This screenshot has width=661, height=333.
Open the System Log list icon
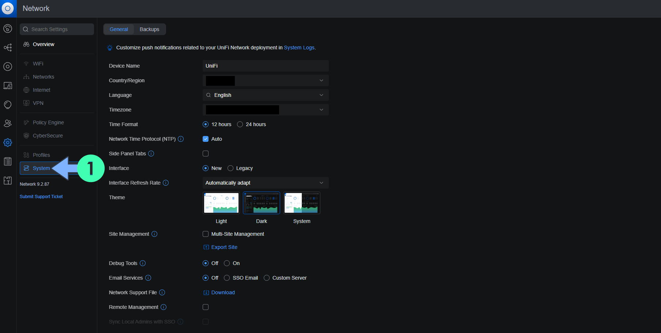[x=8, y=162]
